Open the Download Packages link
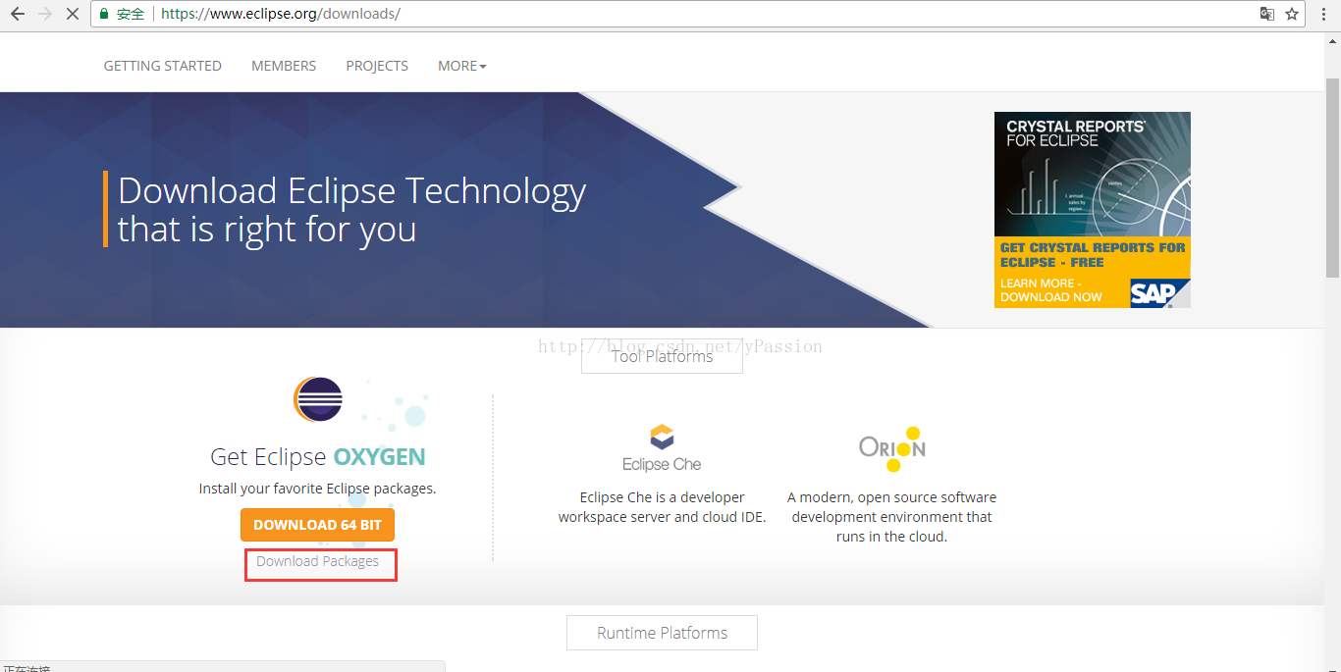 click(x=318, y=561)
